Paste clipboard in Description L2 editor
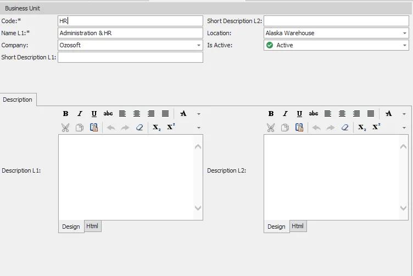Image resolution: width=413 pixels, height=276 pixels. tap(299, 128)
